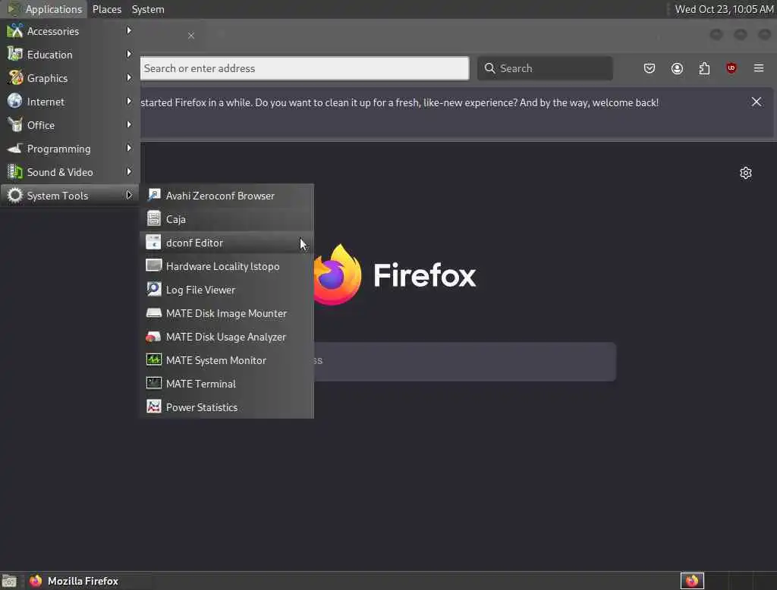Click the dconf Editor icon
Viewport: 777px width, 590px height.
153,242
